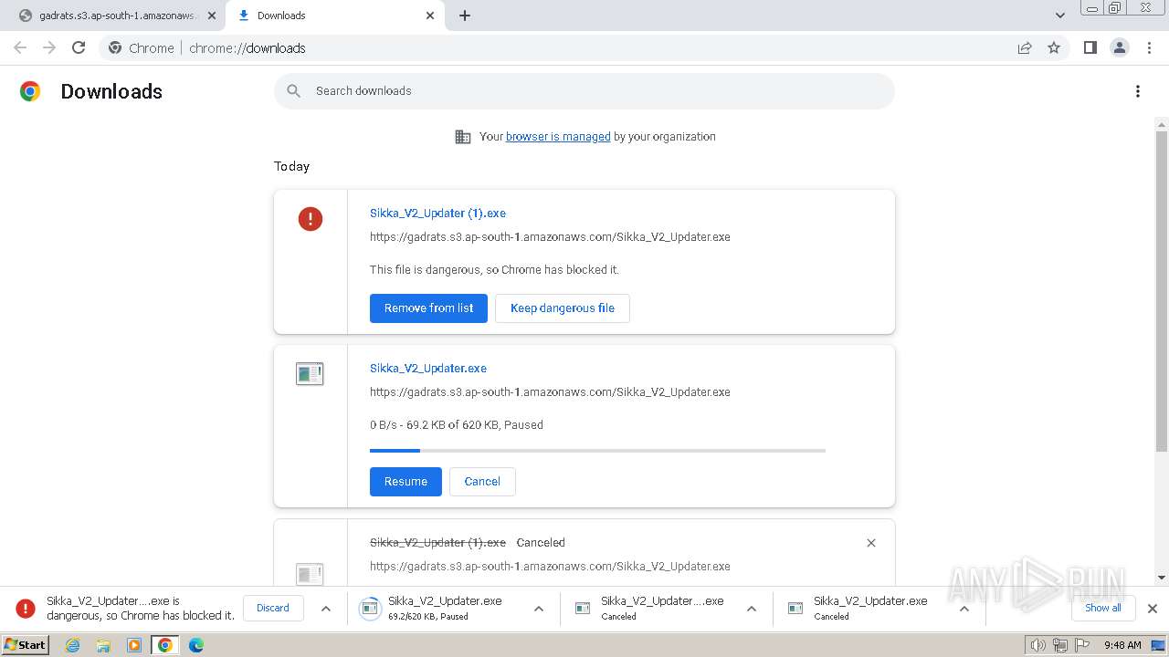
Task: Click the Action Center flag icon
Action: tap(1082, 645)
